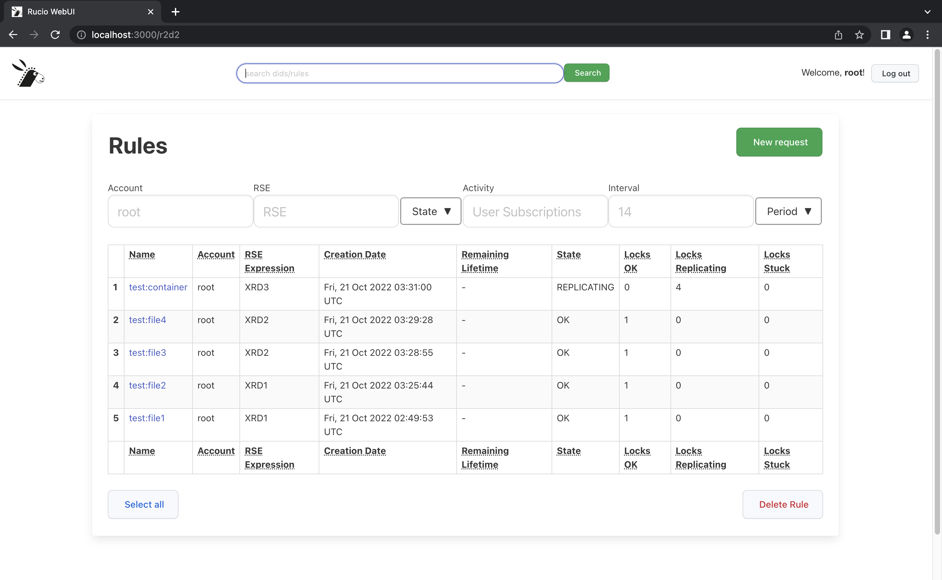Expand the State filter dropdown
Image resolution: width=942 pixels, height=580 pixels.
430,211
